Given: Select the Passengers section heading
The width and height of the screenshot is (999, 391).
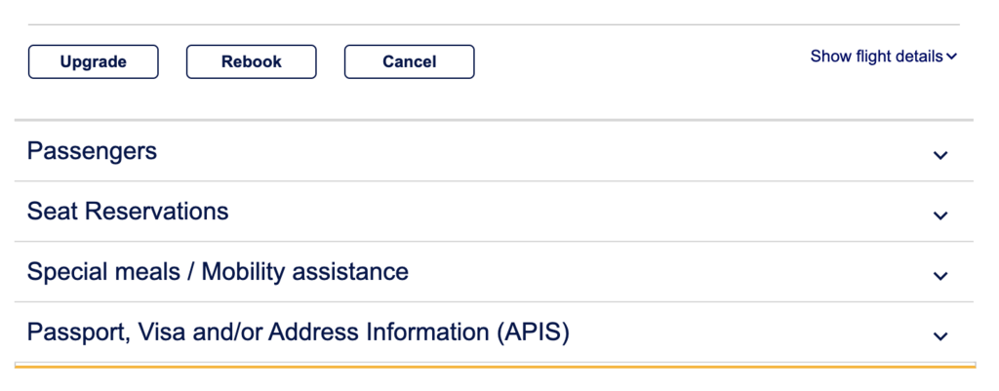Looking at the screenshot, I should point(92,151).
